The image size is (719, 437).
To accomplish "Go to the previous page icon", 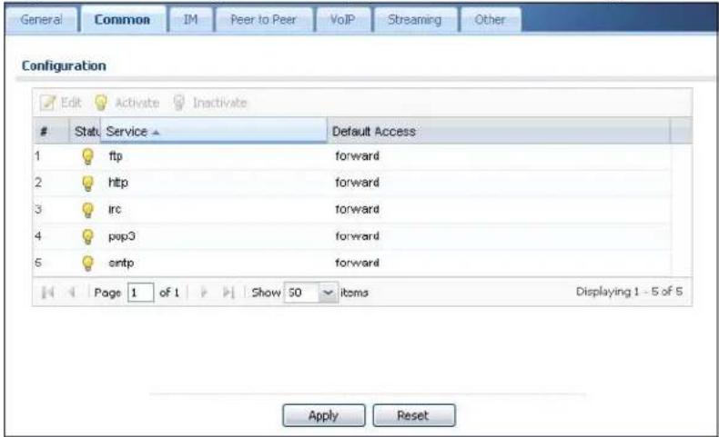I will [x=72, y=292].
